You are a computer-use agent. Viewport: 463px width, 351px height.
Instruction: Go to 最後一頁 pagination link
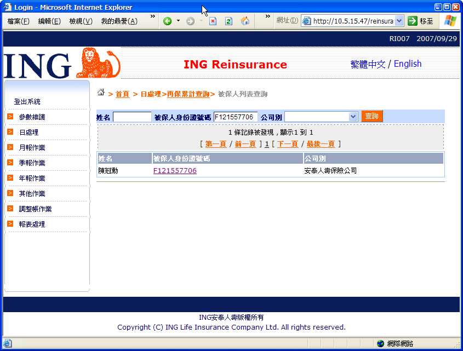321,144
